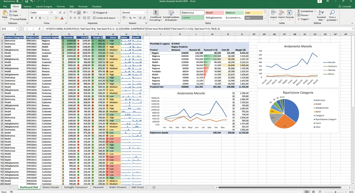Click the center alignment icon

(75, 18)
